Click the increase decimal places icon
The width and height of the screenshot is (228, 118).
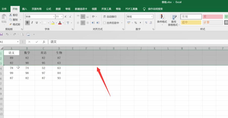coord(146,23)
